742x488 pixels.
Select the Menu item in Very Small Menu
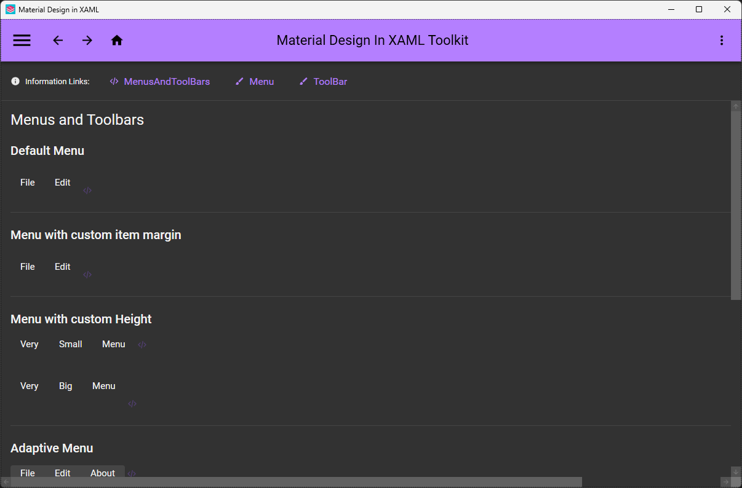(x=113, y=344)
